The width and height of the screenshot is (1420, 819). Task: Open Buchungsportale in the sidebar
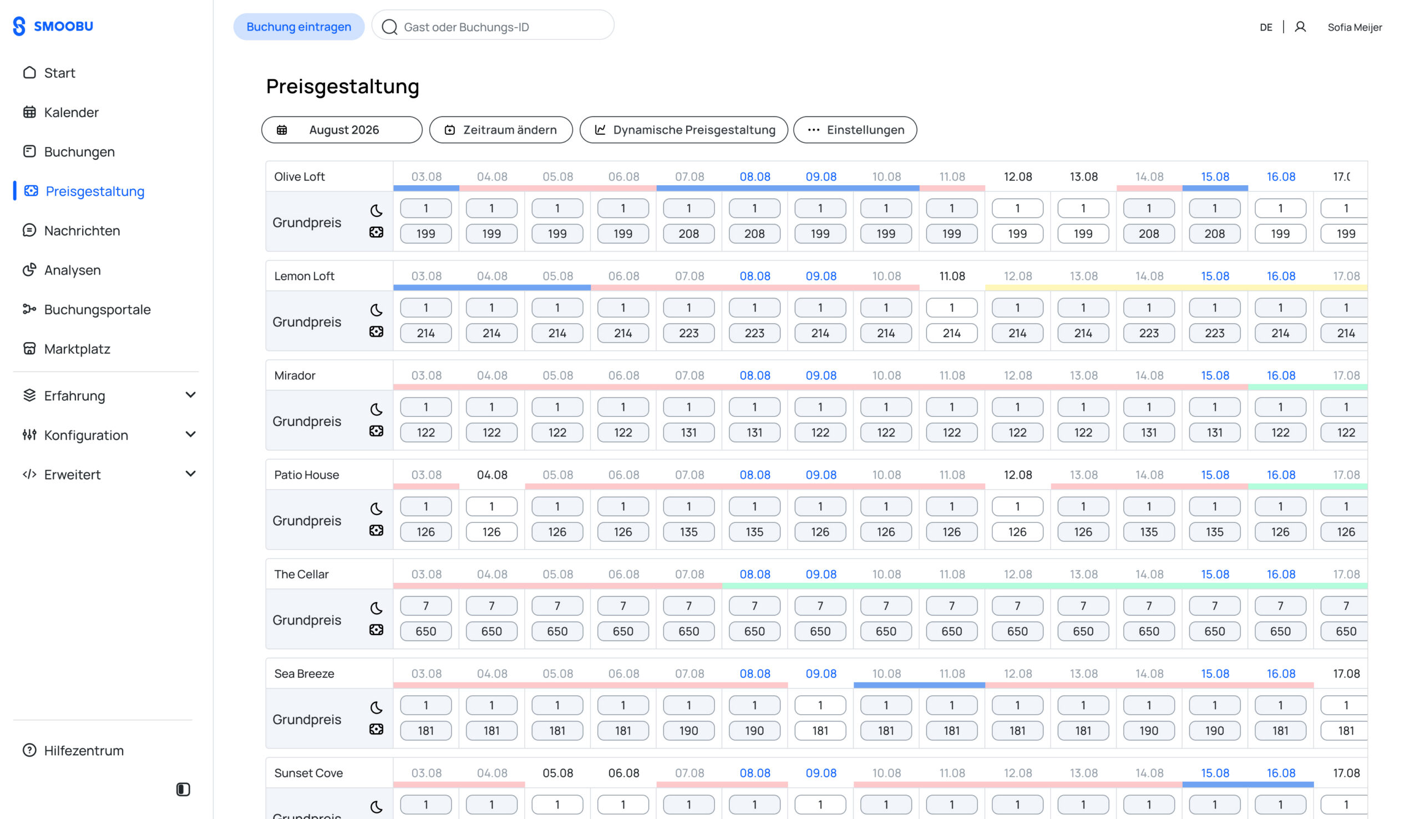click(x=97, y=309)
